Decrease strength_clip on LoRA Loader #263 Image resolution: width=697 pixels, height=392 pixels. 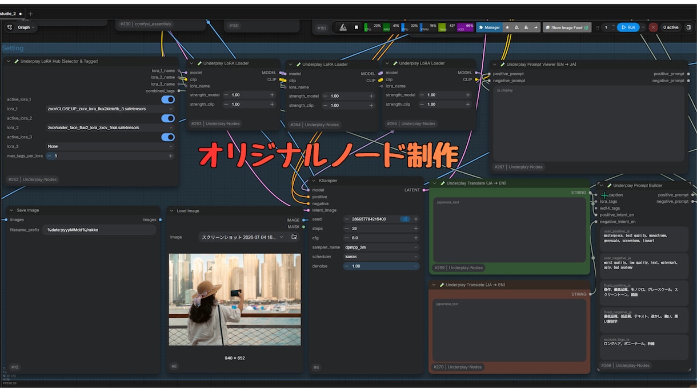click(x=226, y=104)
